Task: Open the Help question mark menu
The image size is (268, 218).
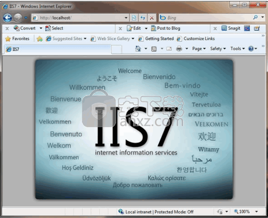Action: point(253,49)
